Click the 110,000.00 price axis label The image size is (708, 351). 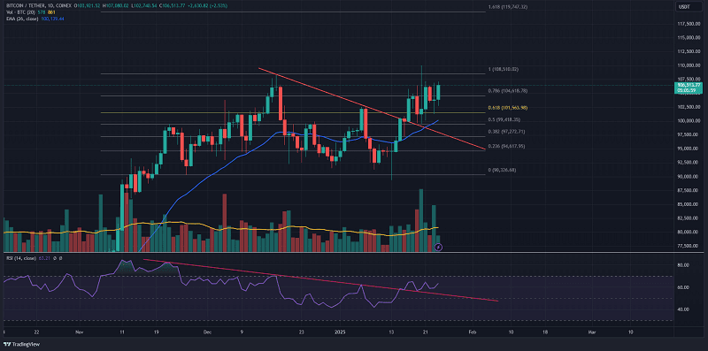pyautogui.click(x=689, y=65)
